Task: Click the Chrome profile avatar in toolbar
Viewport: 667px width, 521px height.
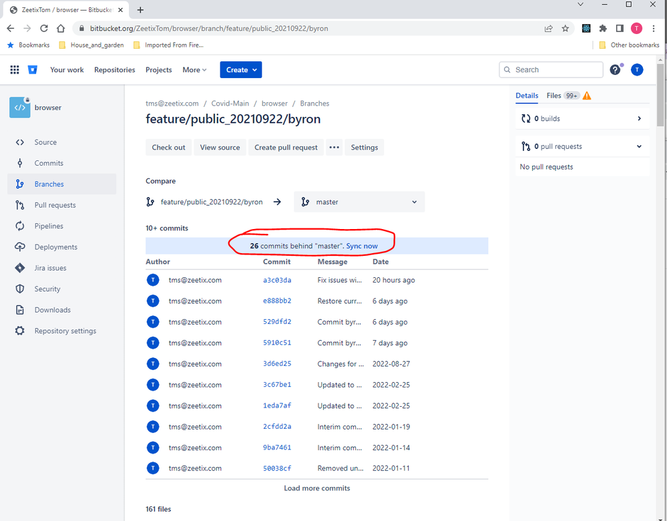Action: click(x=636, y=29)
